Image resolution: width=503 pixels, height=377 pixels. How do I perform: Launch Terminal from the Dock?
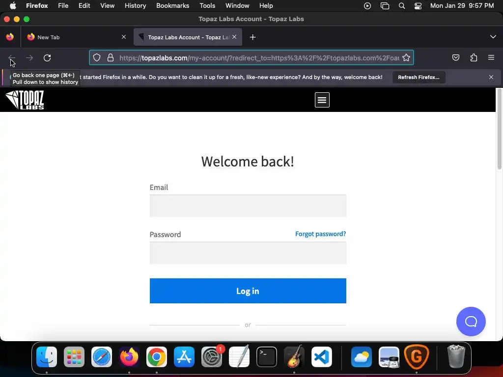(x=267, y=357)
